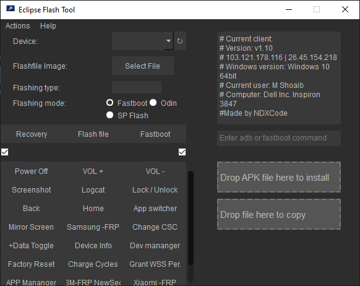This screenshot has height=286, width=360.
Task: Click the Power Off button
Action: (32, 171)
